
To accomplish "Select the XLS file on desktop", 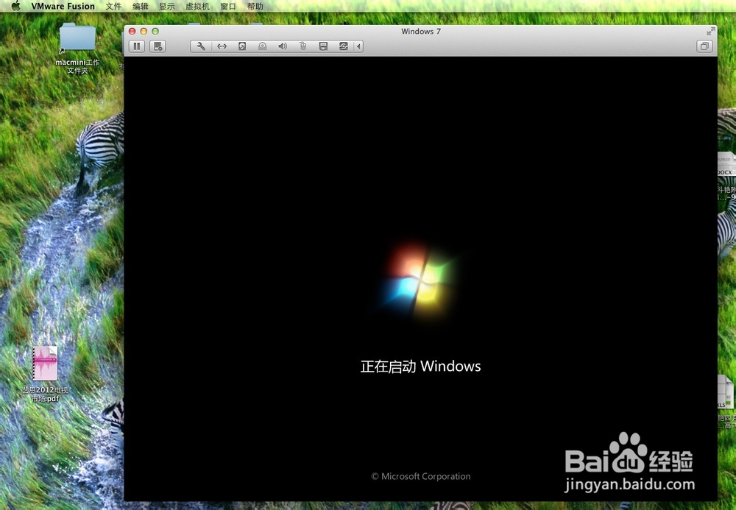I will point(726,401).
